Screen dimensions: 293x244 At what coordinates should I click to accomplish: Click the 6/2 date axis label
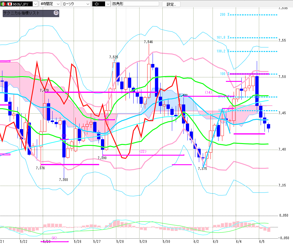point(196,241)
